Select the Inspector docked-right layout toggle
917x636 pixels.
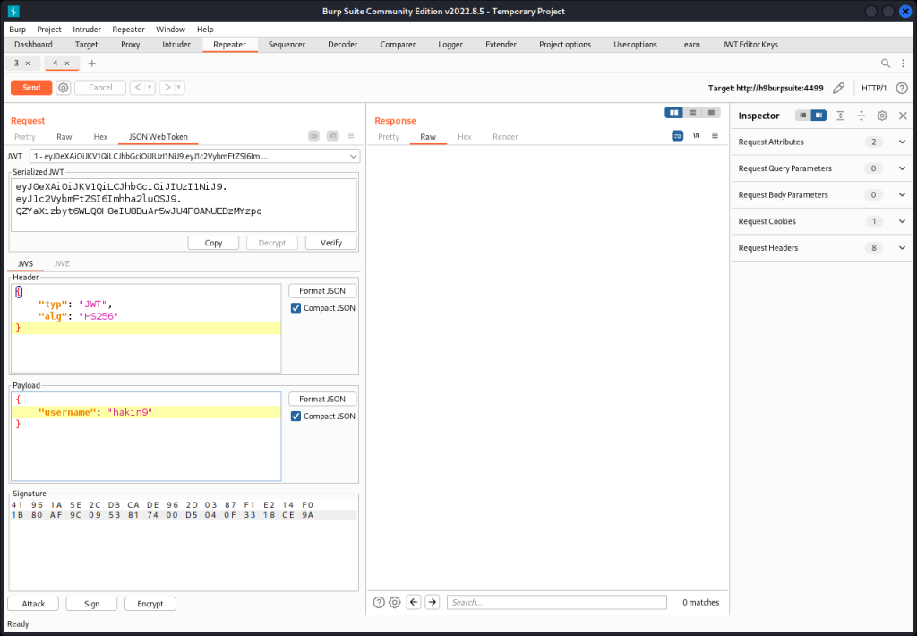[x=818, y=116]
